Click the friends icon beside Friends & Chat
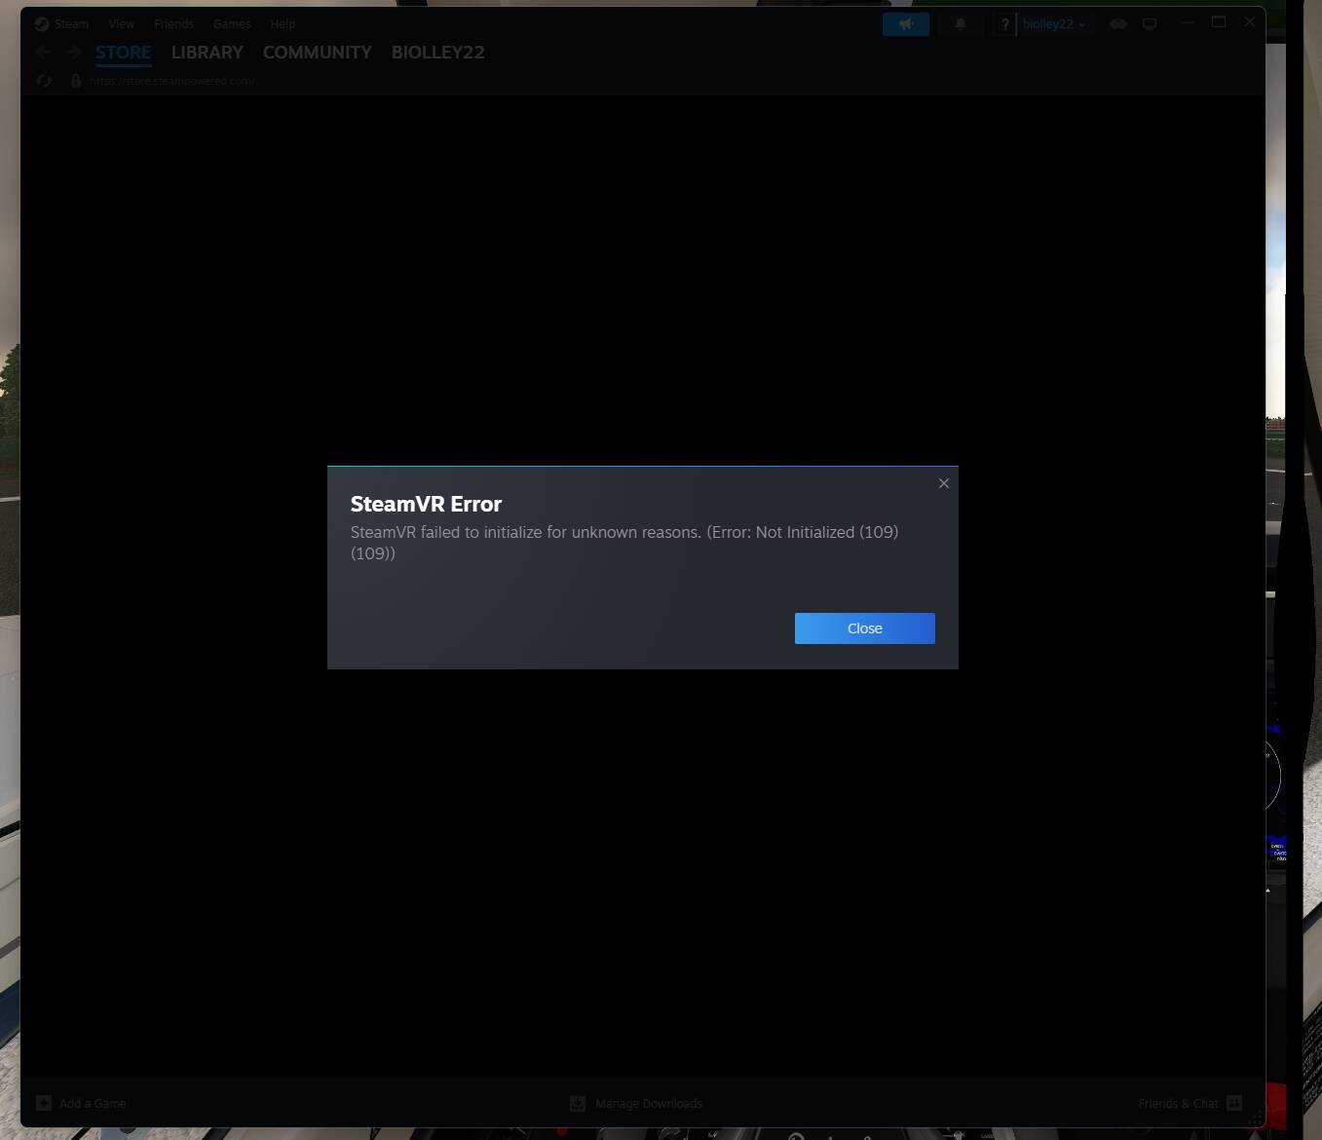The image size is (1322, 1140). 1234,1103
